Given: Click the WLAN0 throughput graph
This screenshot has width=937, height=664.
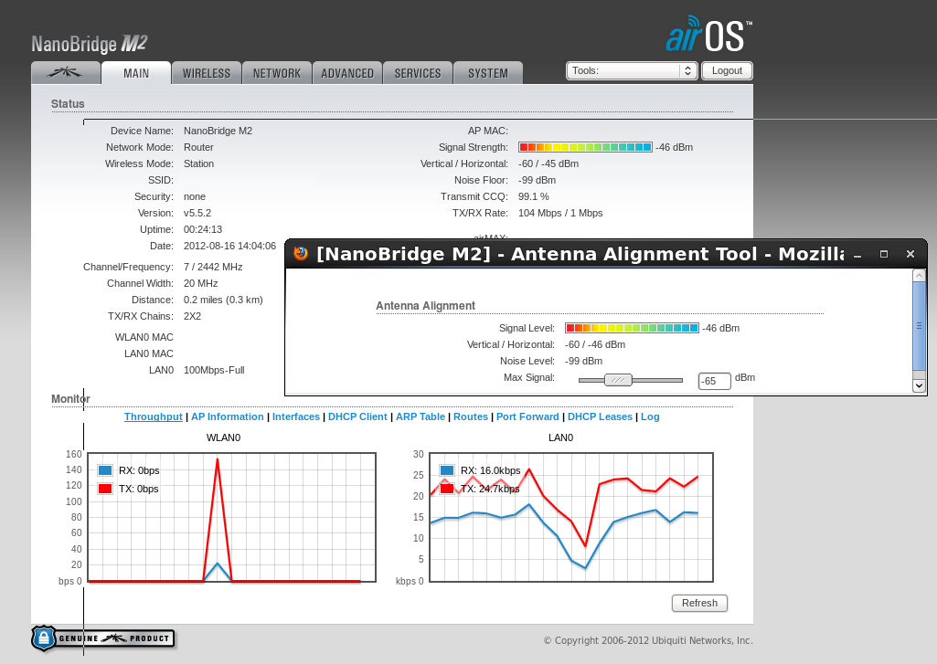Looking at the screenshot, I should [232, 517].
